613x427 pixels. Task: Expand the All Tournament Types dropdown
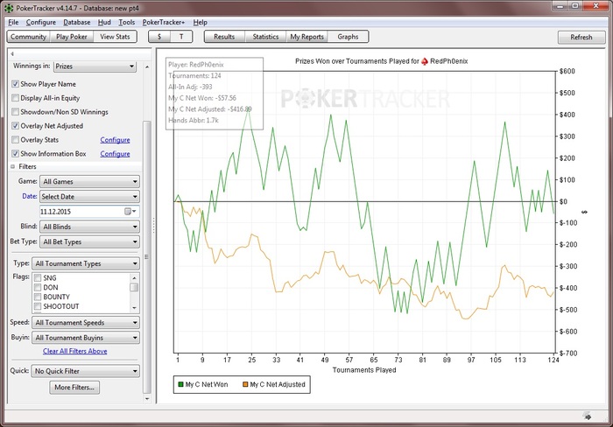pos(86,263)
